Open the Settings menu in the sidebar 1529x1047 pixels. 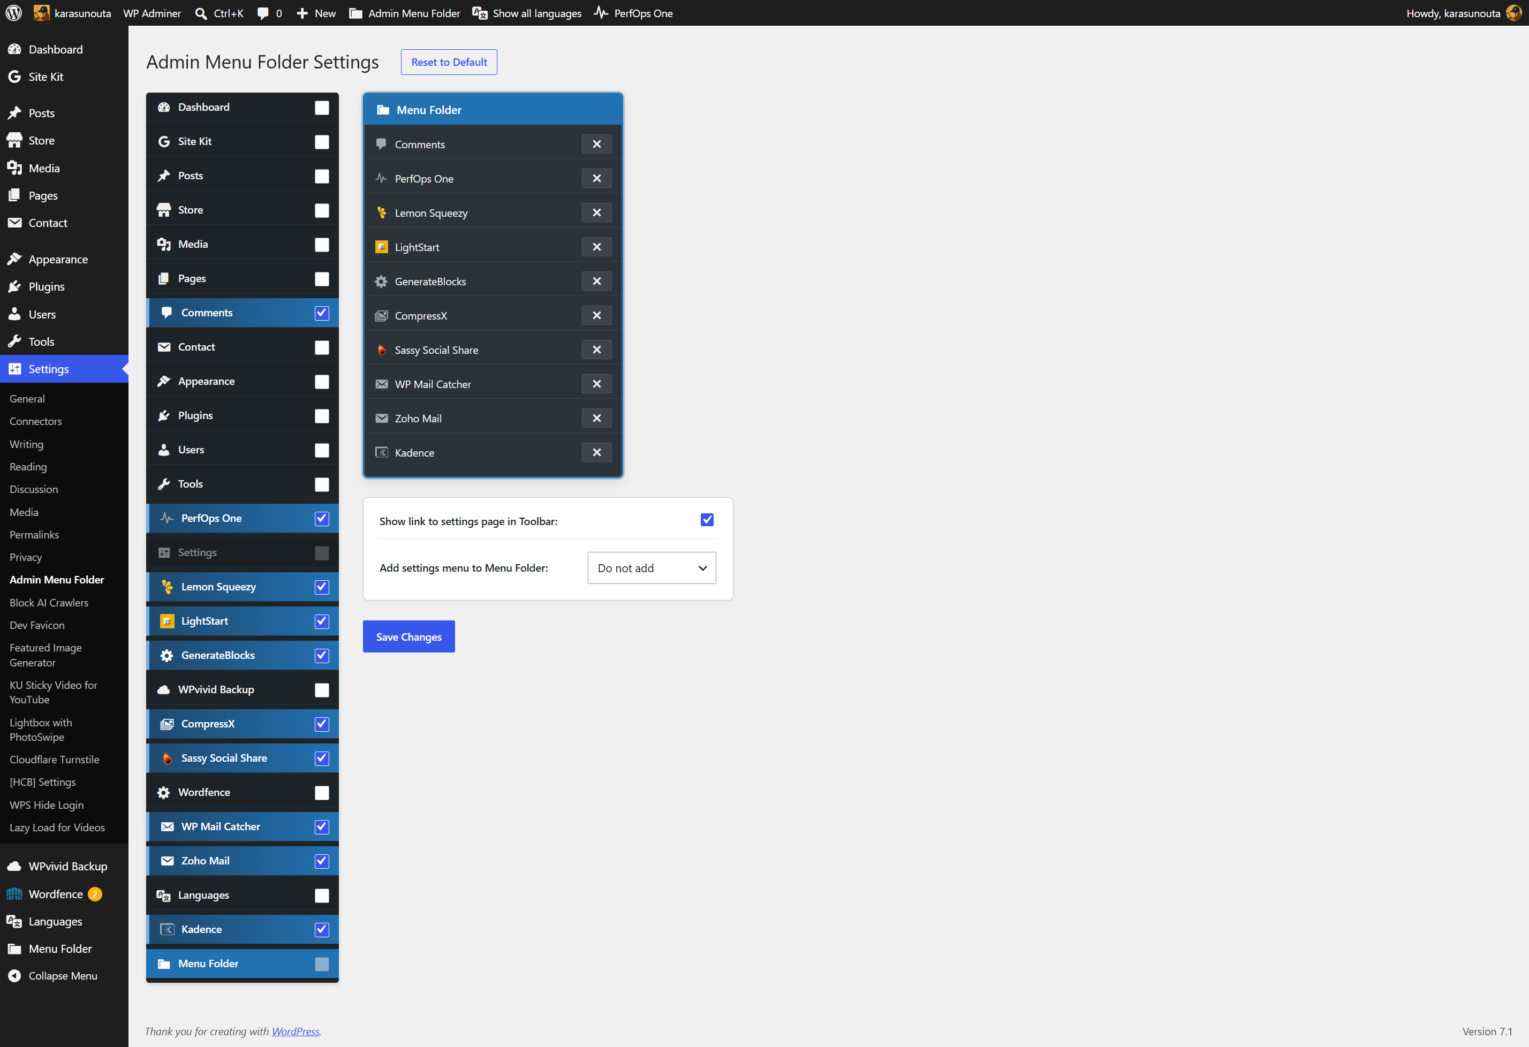[64, 369]
